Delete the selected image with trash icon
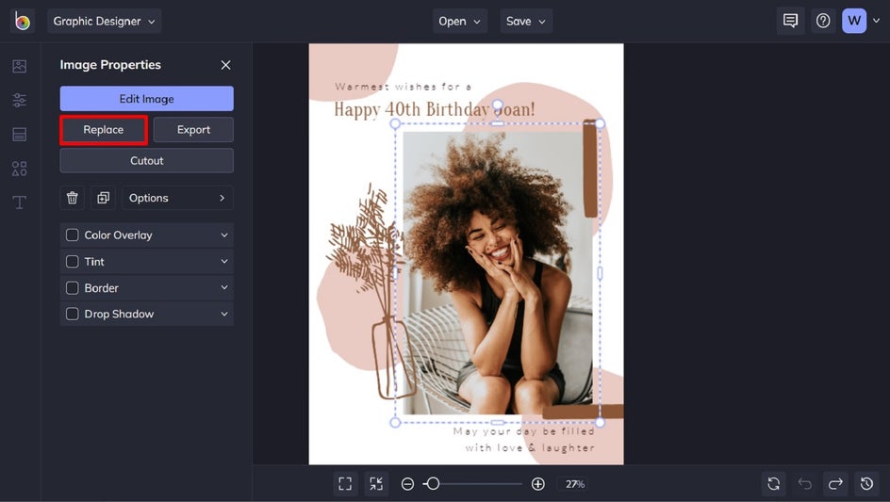Image resolution: width=890 pixels, height=502 pixels. pyautogui.click(x=73, y=198)
